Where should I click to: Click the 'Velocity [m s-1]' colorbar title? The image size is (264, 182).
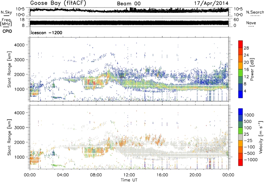click(x=261, y=137)
